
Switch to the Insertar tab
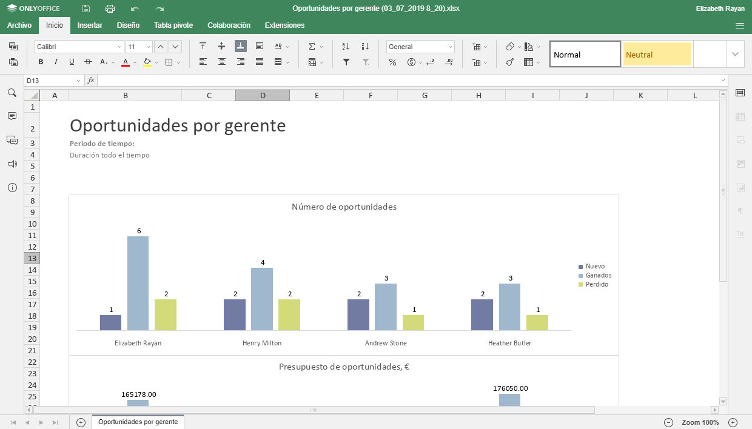coord(90,25)
